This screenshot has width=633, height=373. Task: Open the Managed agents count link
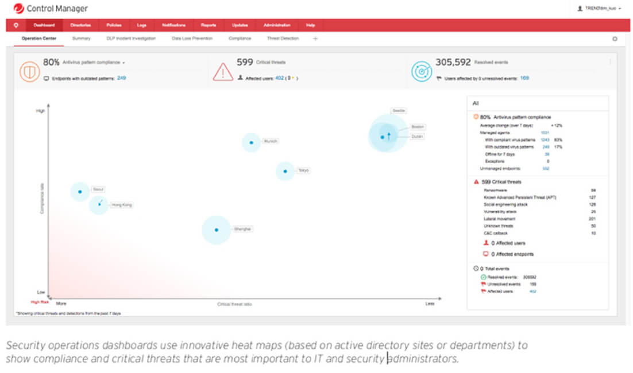545,133
